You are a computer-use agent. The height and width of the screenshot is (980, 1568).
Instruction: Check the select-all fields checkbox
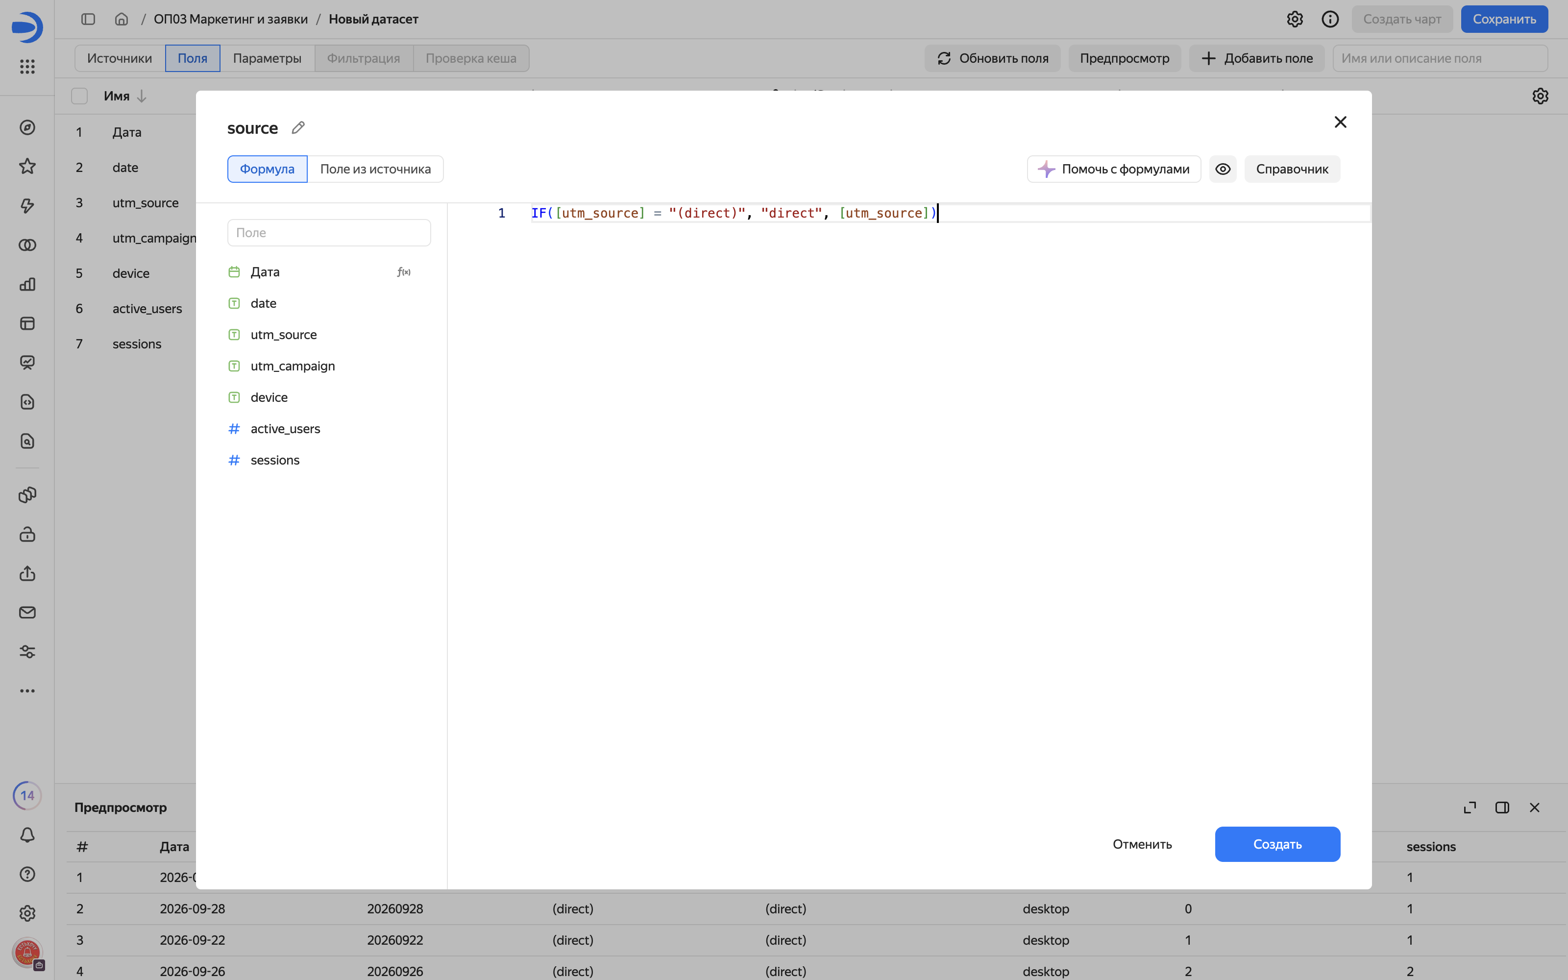[79, 96]
